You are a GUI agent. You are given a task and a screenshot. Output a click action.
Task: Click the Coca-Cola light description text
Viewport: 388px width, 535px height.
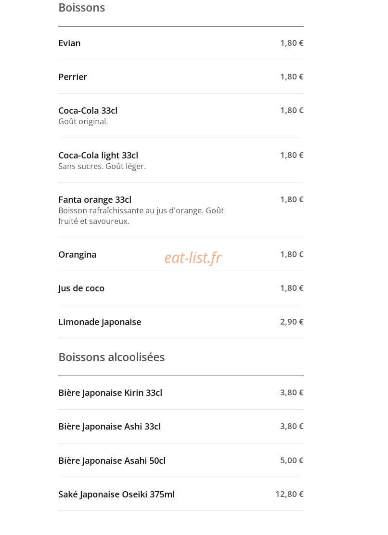102,167
